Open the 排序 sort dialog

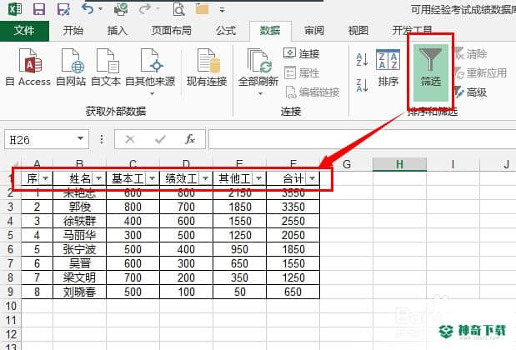(x=388, y=67)
